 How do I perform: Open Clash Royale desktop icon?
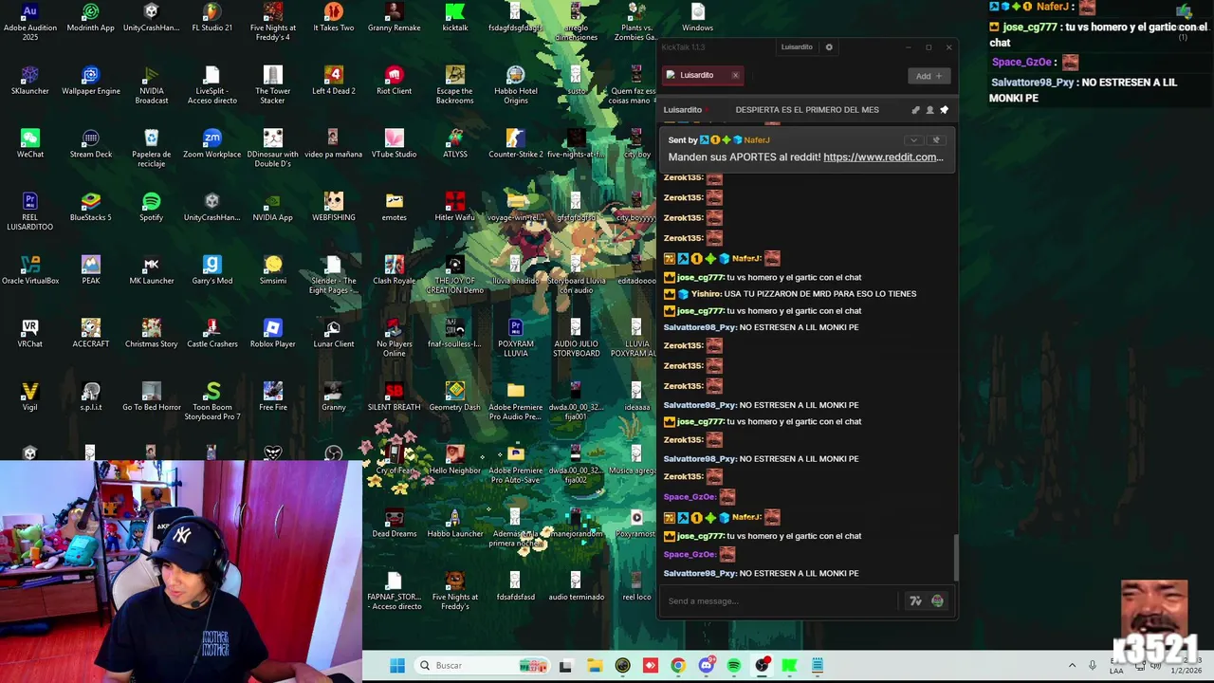[394, 270]
